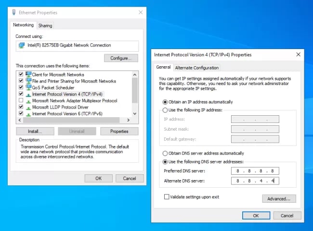Click the Network Adapter Multiplexor Protocol icon
The width and height of the screenshot is (313, 231).
[x=28, y=101]
